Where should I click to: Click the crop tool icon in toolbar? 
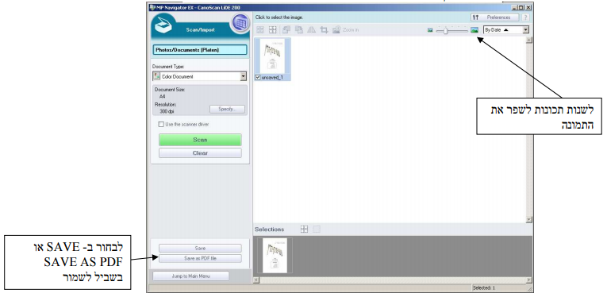324,30
